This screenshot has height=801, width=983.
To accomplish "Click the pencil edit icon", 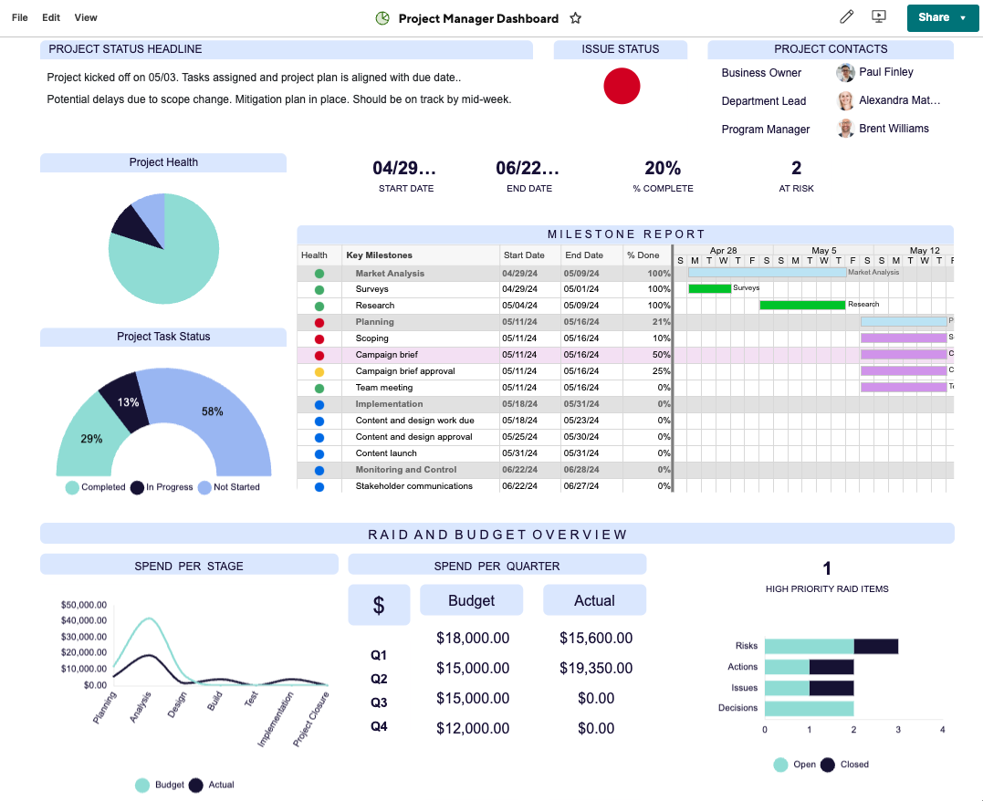I will pyautogui.click(x=846, y=16).
